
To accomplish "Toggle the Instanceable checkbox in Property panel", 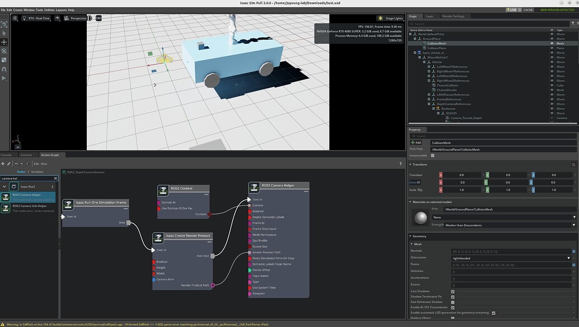I will [x=432, y=155].
